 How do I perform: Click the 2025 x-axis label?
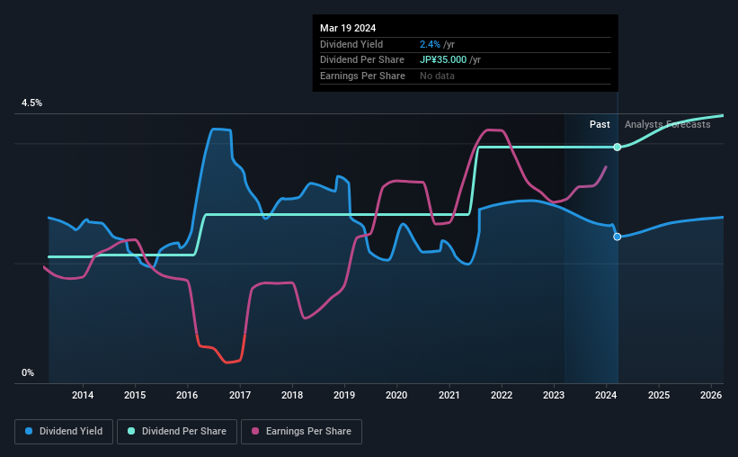[x=659, y=395]
